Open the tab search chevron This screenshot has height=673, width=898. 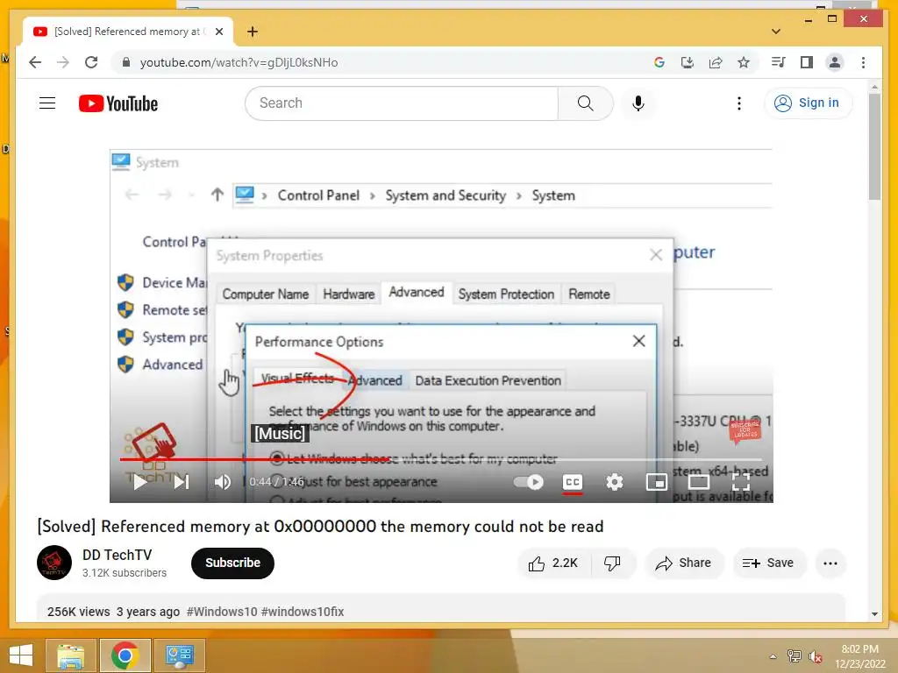[x=776, y=32]
